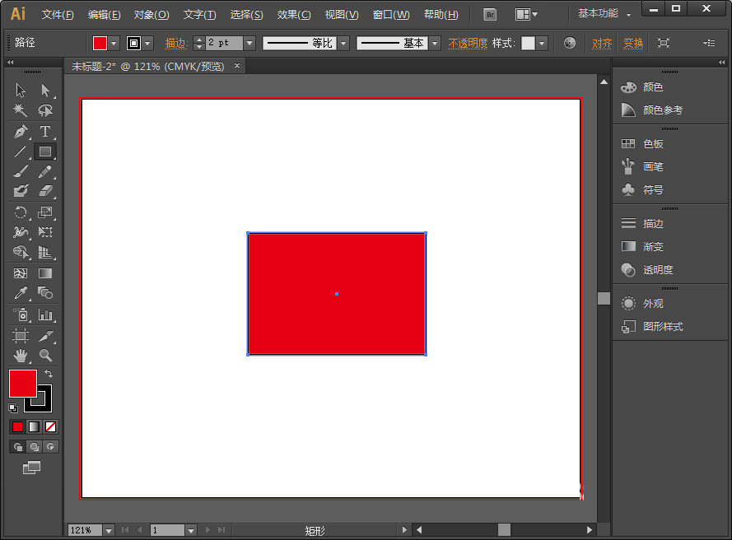Select the Selection tool (black arrow)
Image resolution: width=732 pixels, height=540 pixels.
point(20,90)
